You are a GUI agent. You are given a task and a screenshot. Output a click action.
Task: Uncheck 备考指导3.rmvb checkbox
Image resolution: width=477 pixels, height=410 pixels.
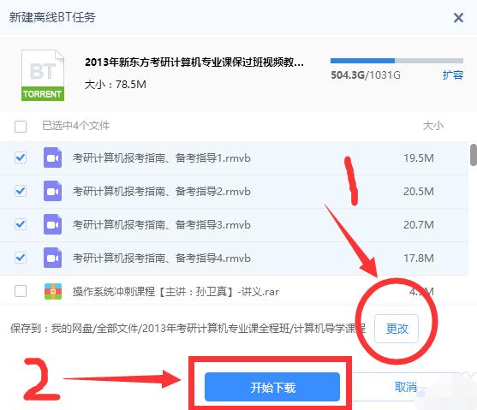point(21,224)
